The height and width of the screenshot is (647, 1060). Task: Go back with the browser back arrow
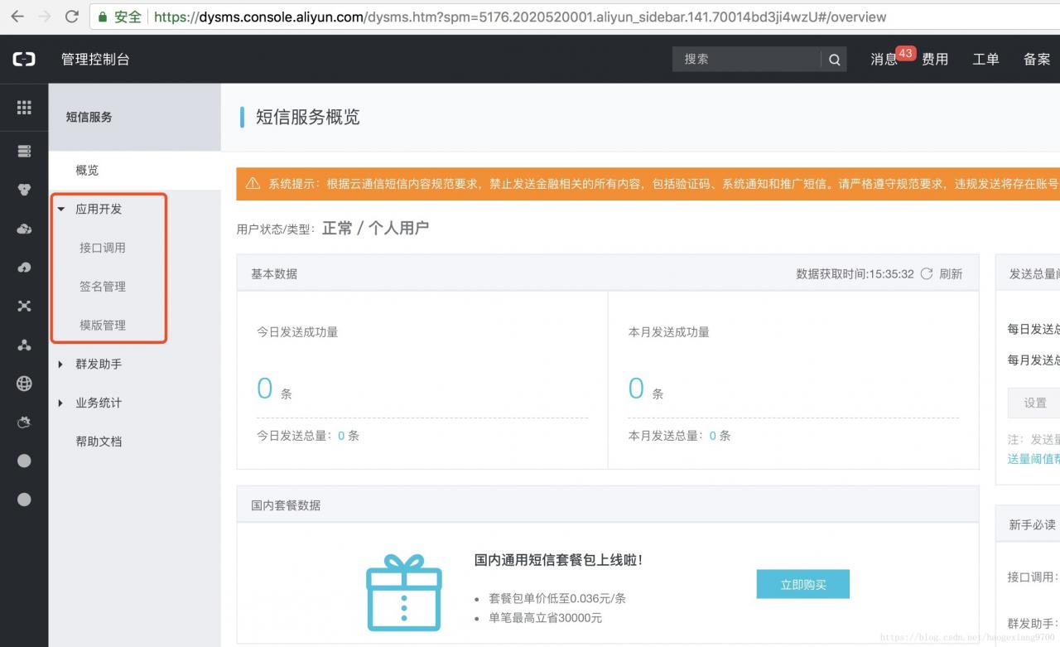pos(17,17)
